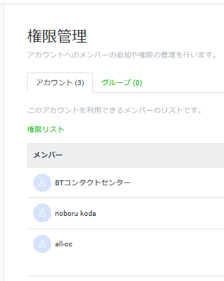
Task: Open the BTコンタクトセンター member name
Action: point(93,183)
